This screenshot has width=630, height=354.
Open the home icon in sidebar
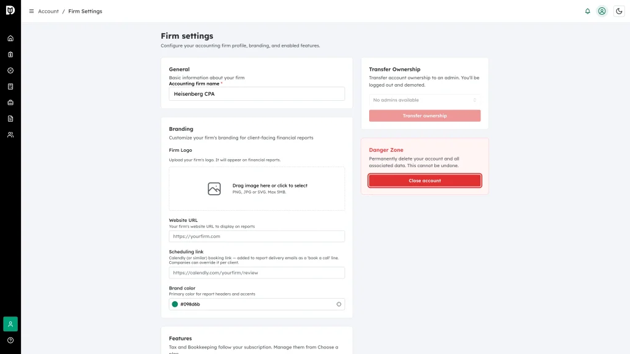coord(10,39)
